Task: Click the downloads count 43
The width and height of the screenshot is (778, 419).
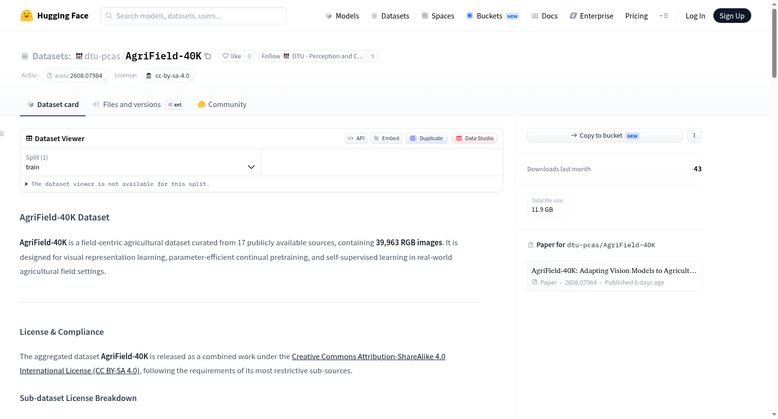Action: (697, 169)
